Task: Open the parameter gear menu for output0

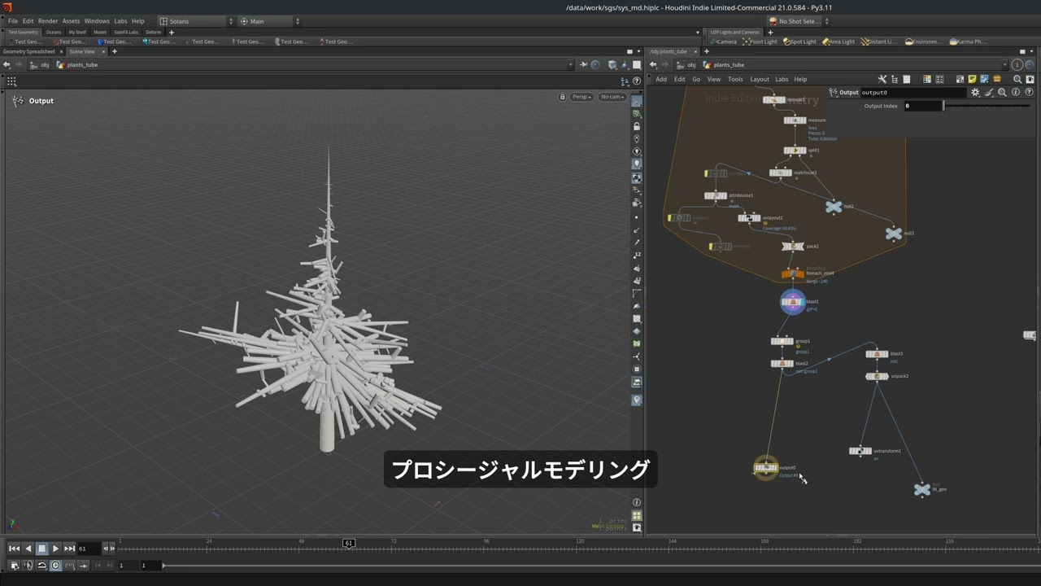Action: pyautogui.click(x=975, y=93)
